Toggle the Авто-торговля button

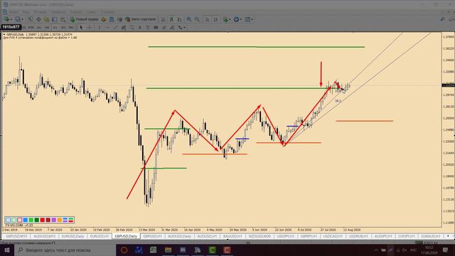tap(141, 19)
